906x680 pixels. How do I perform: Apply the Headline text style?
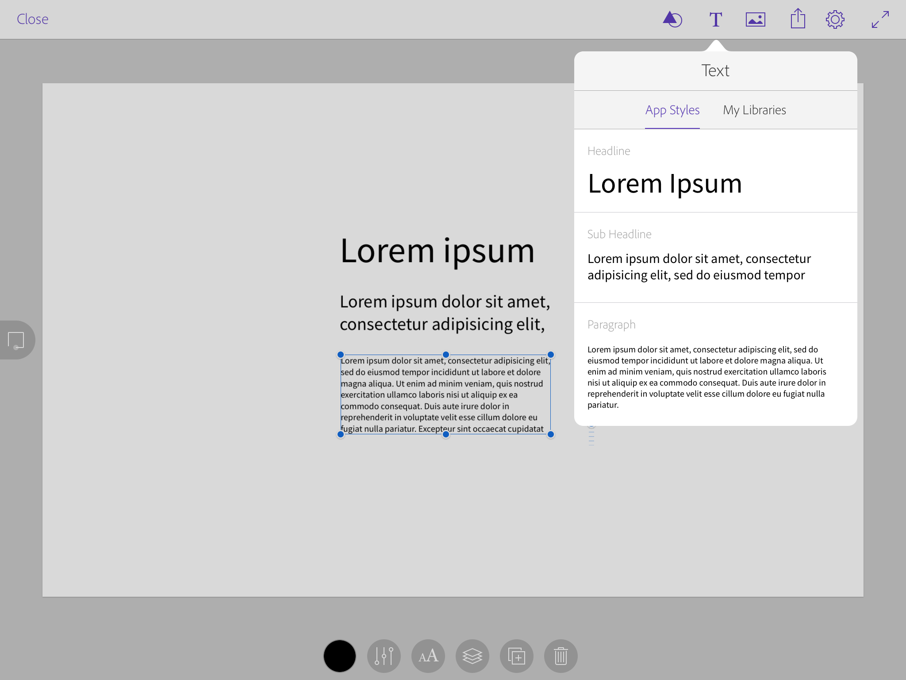click(715, 177)
